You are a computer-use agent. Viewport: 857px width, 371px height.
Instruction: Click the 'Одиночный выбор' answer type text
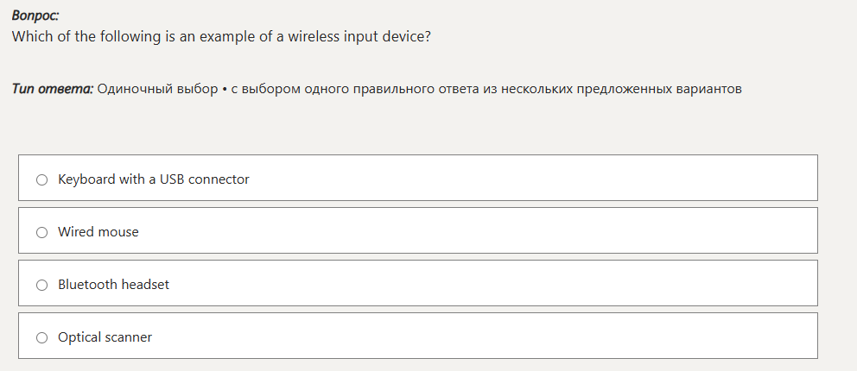coord(157,89)
